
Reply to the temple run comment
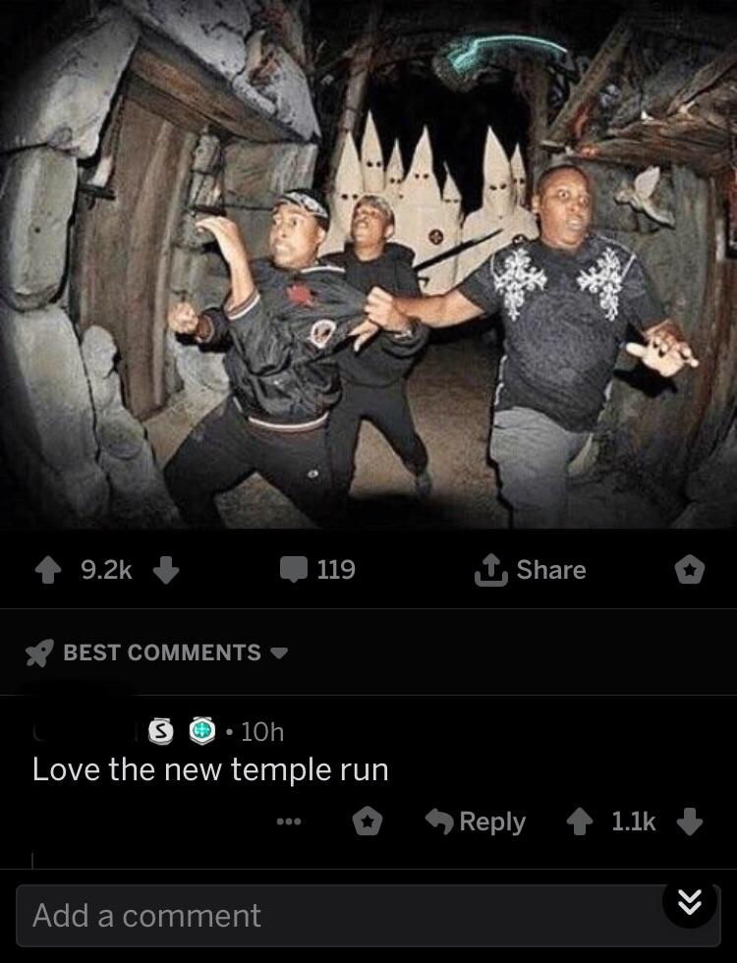click(476, 821)
